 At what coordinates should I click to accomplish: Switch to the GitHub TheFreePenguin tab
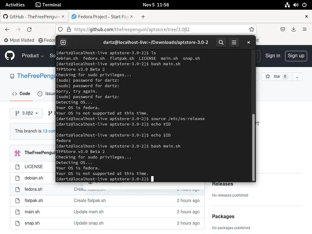pyautogui.click(x=34, y=17)
